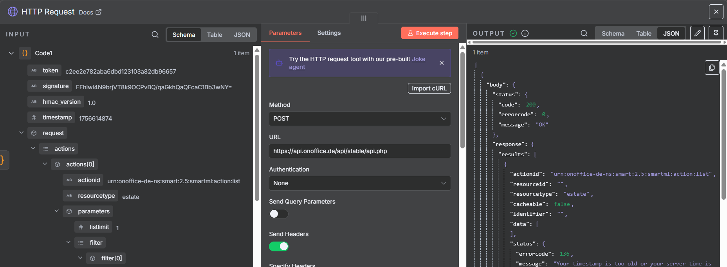Enable Send Query Parameters toggle
727x267 pixels.
pyautogui.click(x=278, y=214)
